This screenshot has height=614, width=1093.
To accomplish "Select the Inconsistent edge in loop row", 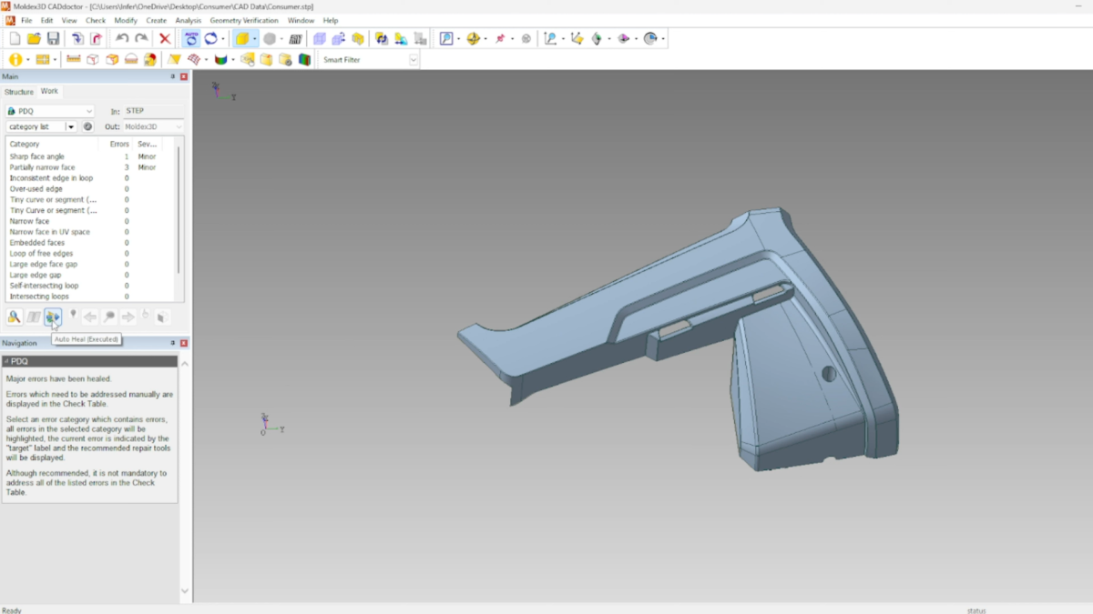I will click(91, 178).
